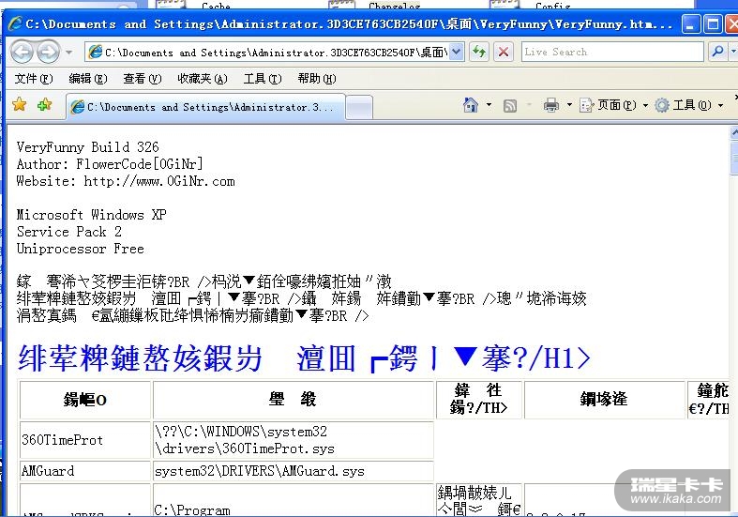Click the 360TimeProt table cell

pyautogui.click(x=84, y=440)
